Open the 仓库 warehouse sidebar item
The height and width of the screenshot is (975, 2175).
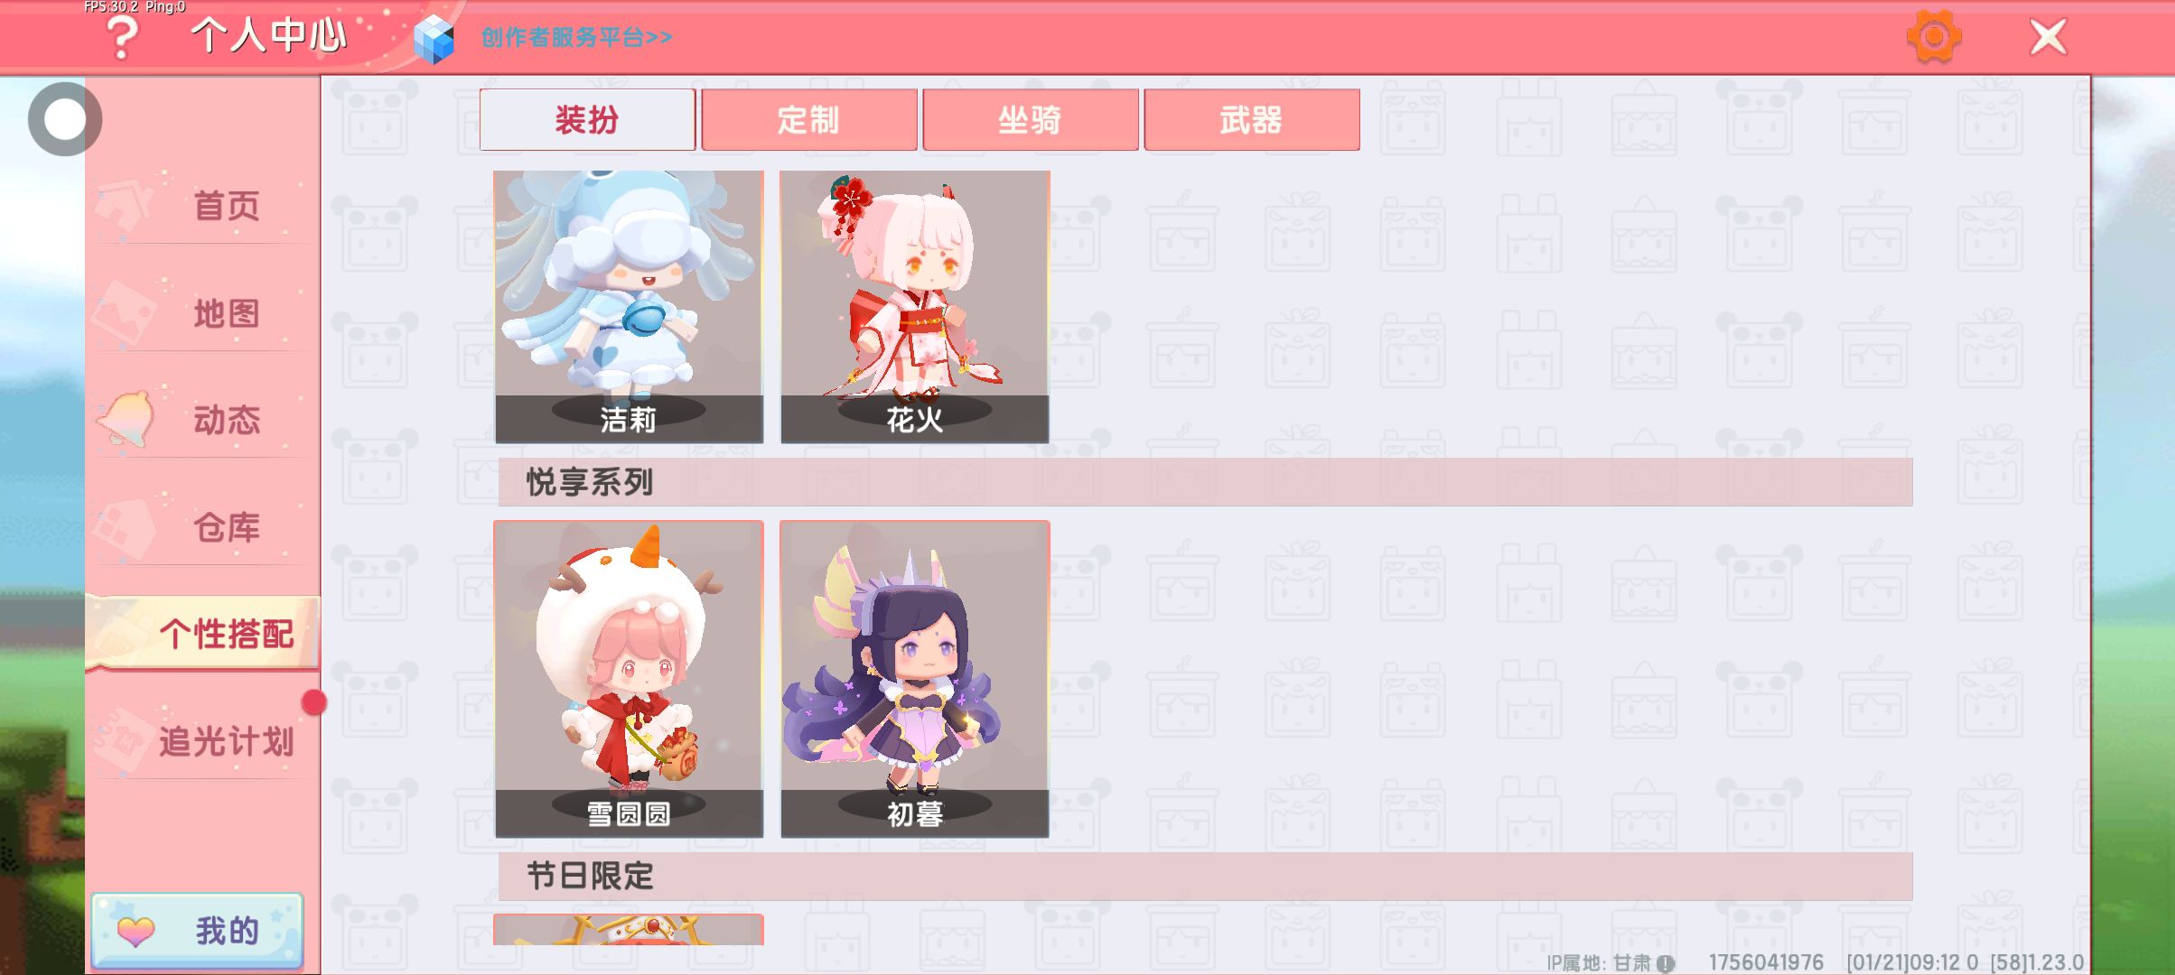[203, 528]
